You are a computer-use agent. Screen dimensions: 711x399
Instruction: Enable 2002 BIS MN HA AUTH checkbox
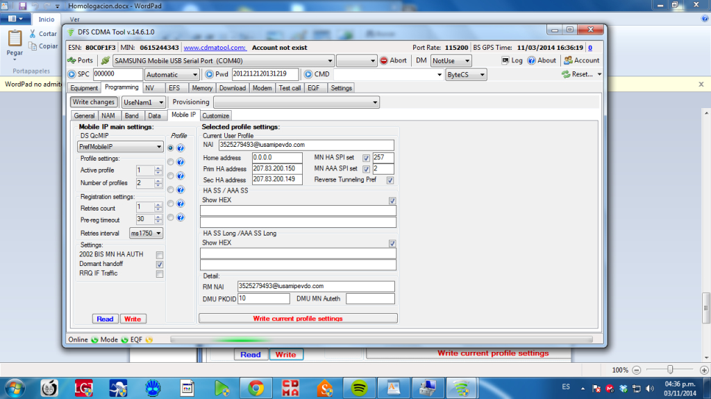[x=160, y=255]
